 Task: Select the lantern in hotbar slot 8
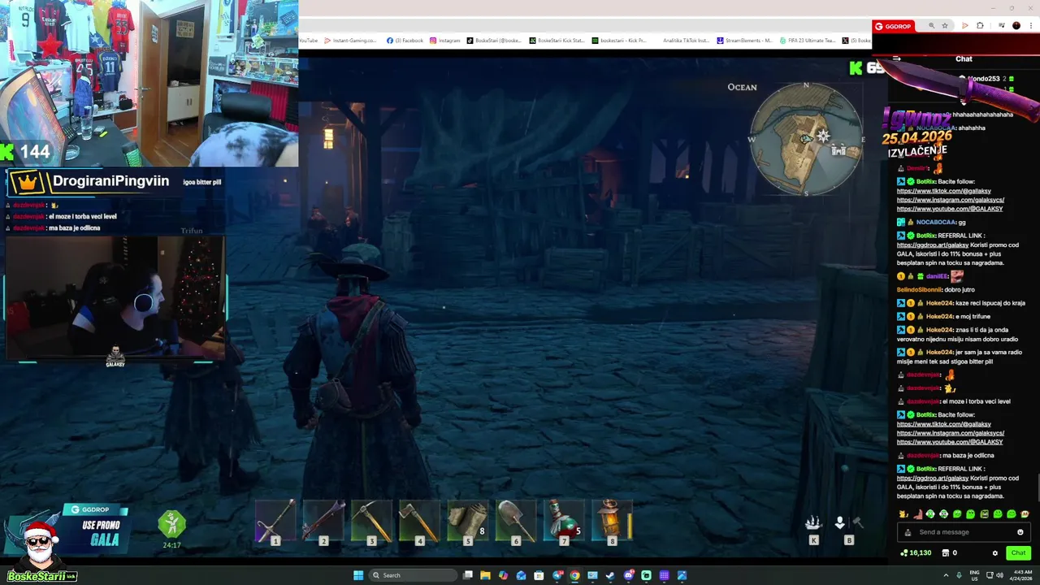[612, 522]
